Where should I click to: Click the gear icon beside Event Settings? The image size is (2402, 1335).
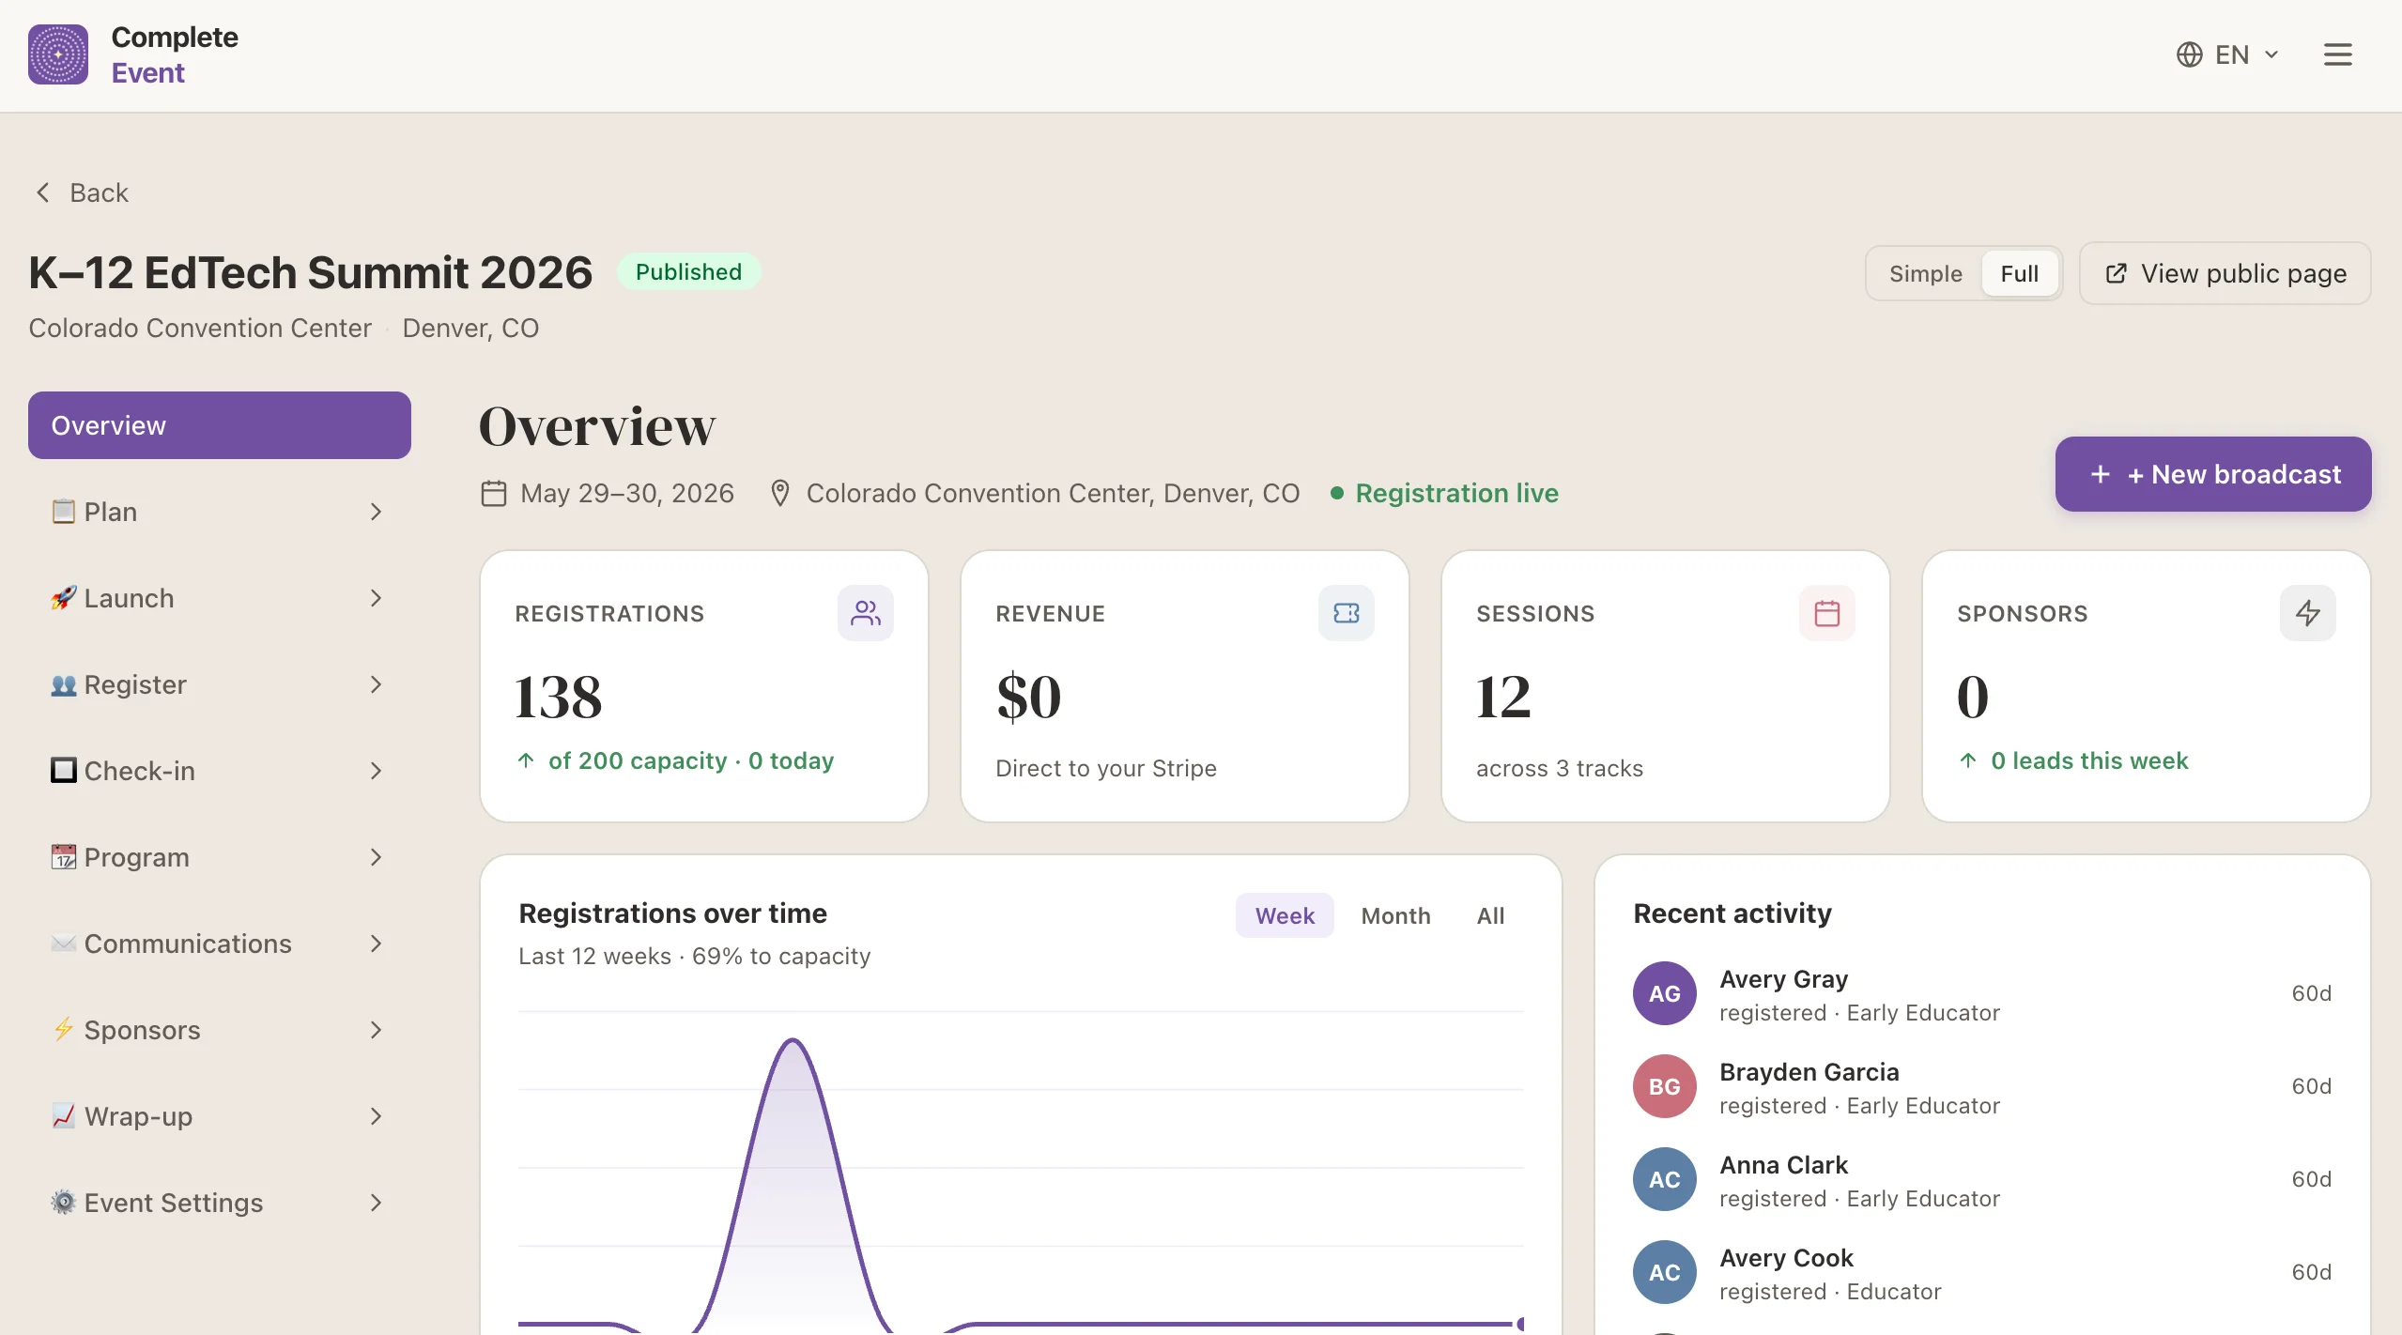coord(63,1203)
